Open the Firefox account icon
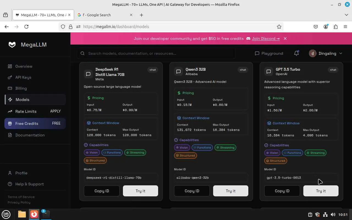This screenshot has width=352, height=220. point(326,27)
